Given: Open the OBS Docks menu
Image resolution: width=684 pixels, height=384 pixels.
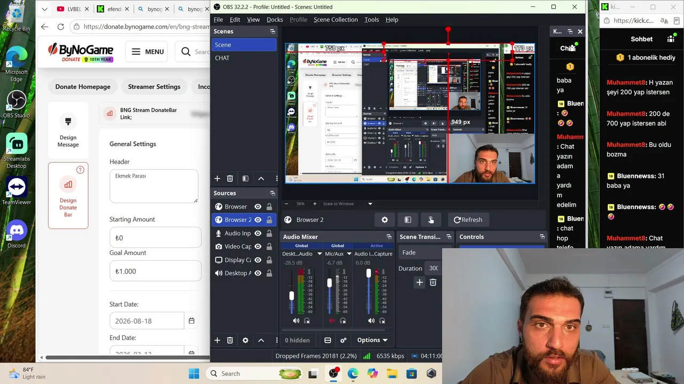Looking at the screenshot, I should (275, 20).
